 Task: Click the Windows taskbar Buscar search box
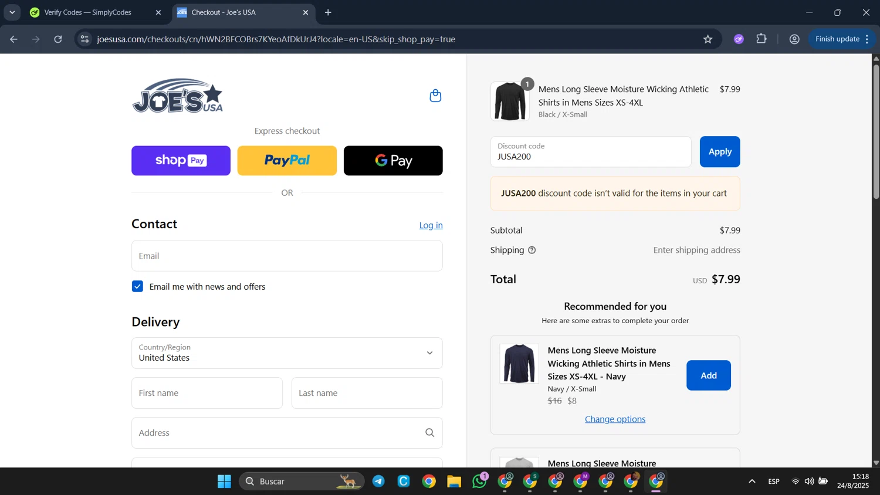(302, 482)
